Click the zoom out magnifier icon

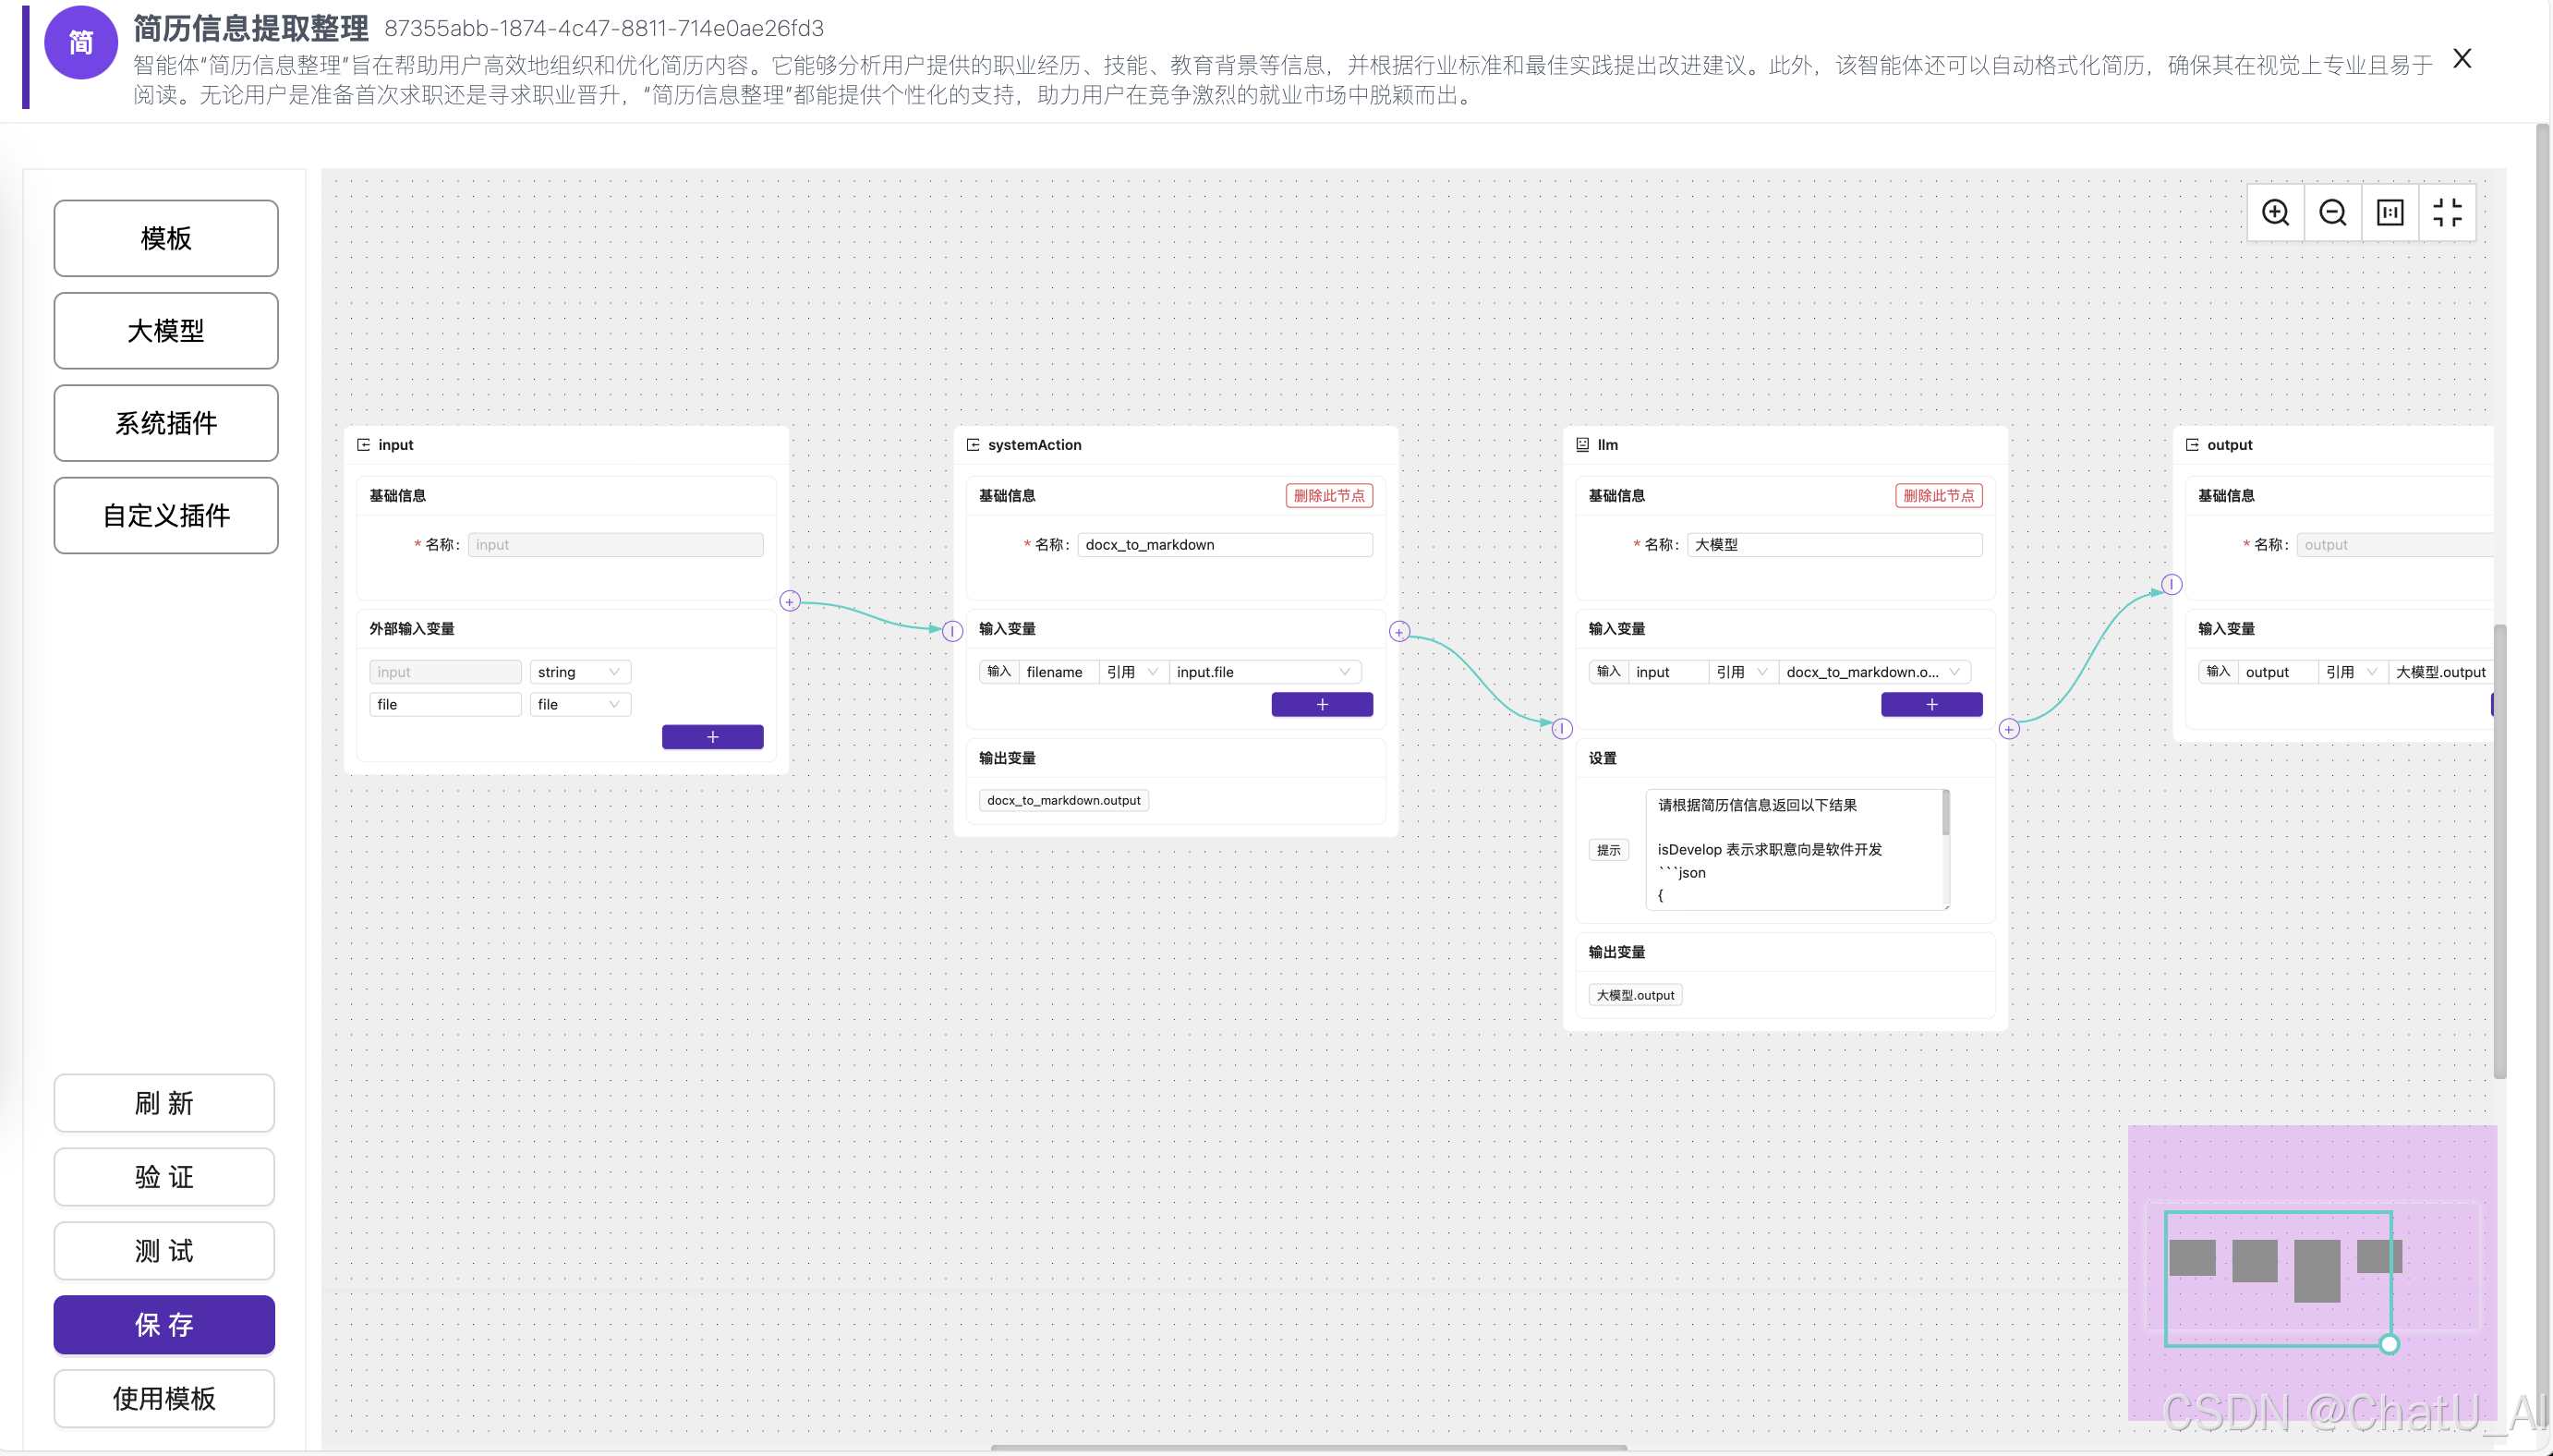(2332, 212)
